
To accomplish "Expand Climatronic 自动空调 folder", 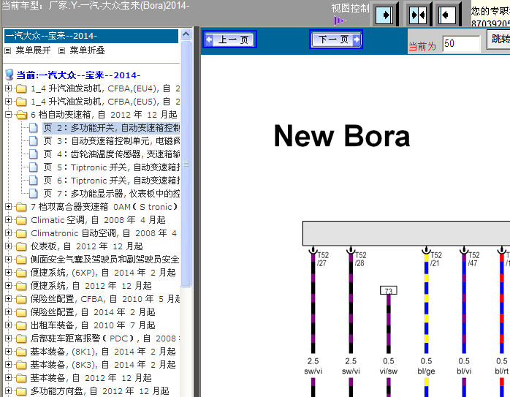I will click(x=9, y=232).
